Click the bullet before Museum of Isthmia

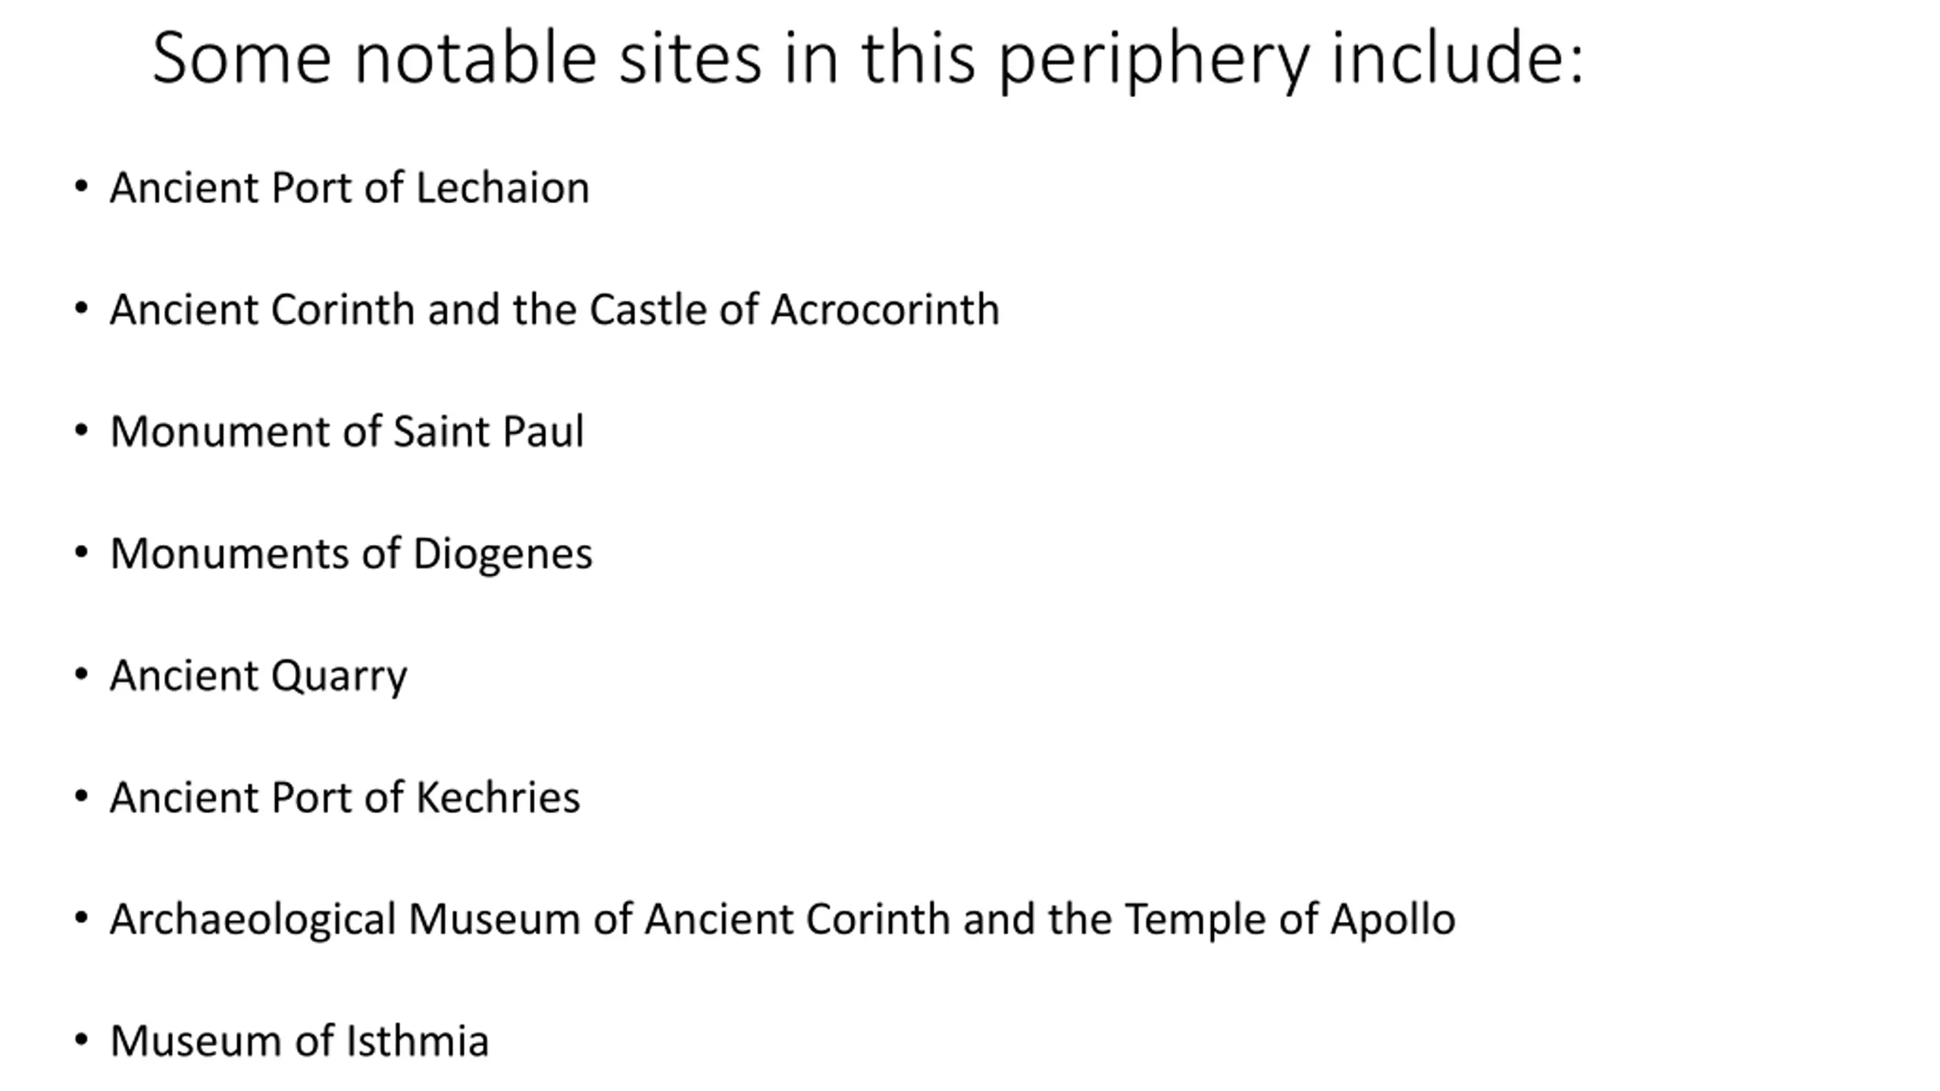(82, 1040)
